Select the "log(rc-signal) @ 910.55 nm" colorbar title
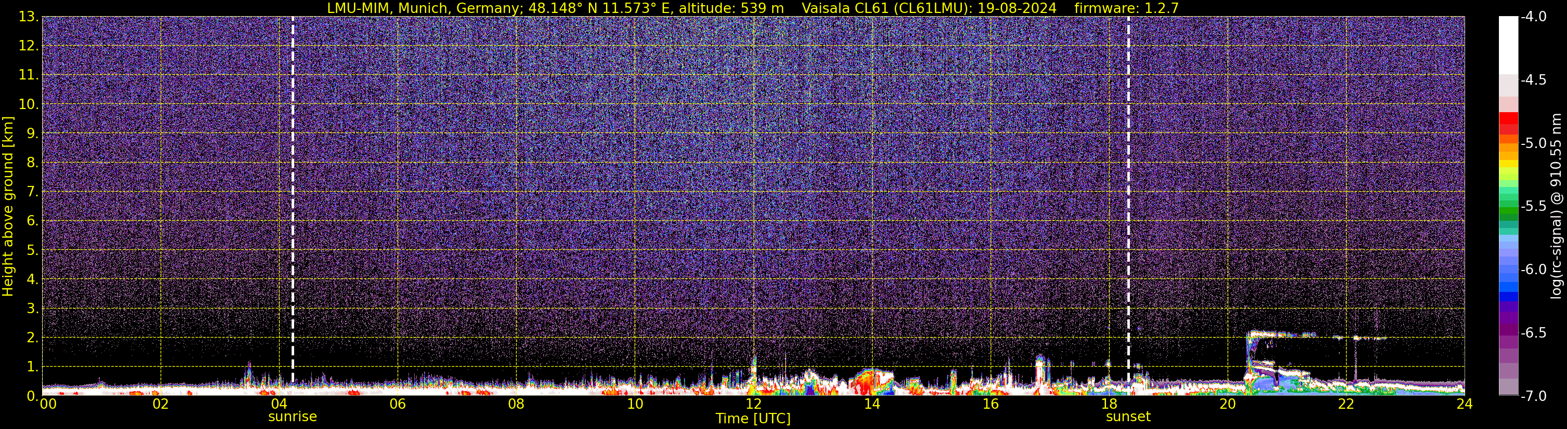This screenshot has width=1567, height=429. (1556, 206)
